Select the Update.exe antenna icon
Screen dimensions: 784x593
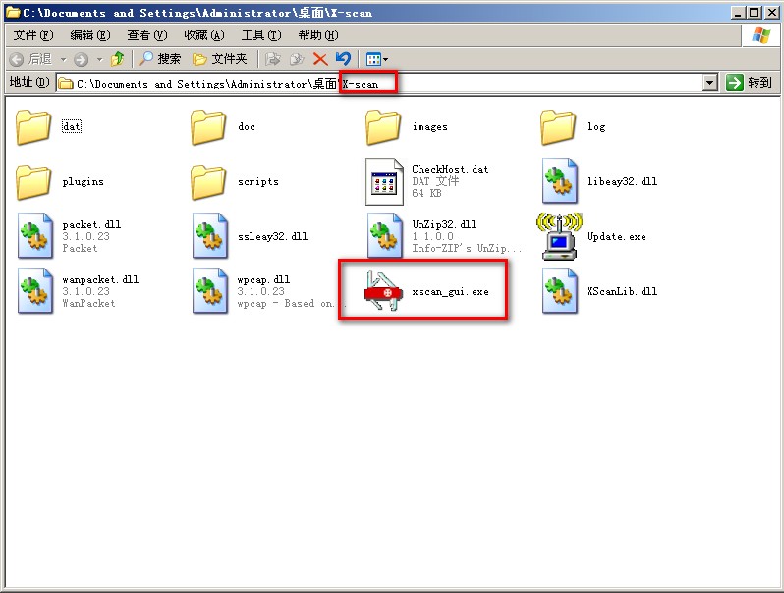click(x=559, y=237)
